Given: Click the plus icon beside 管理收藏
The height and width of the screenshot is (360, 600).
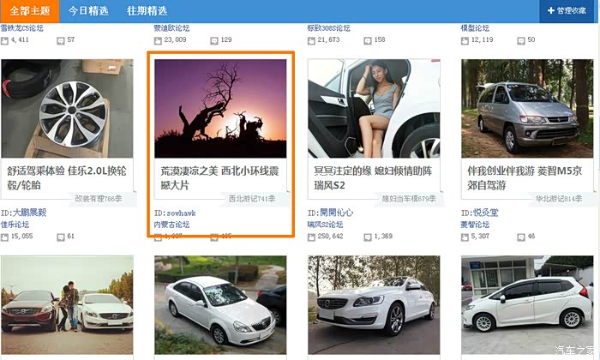Looking at the screenshot, I should [550, 10].
